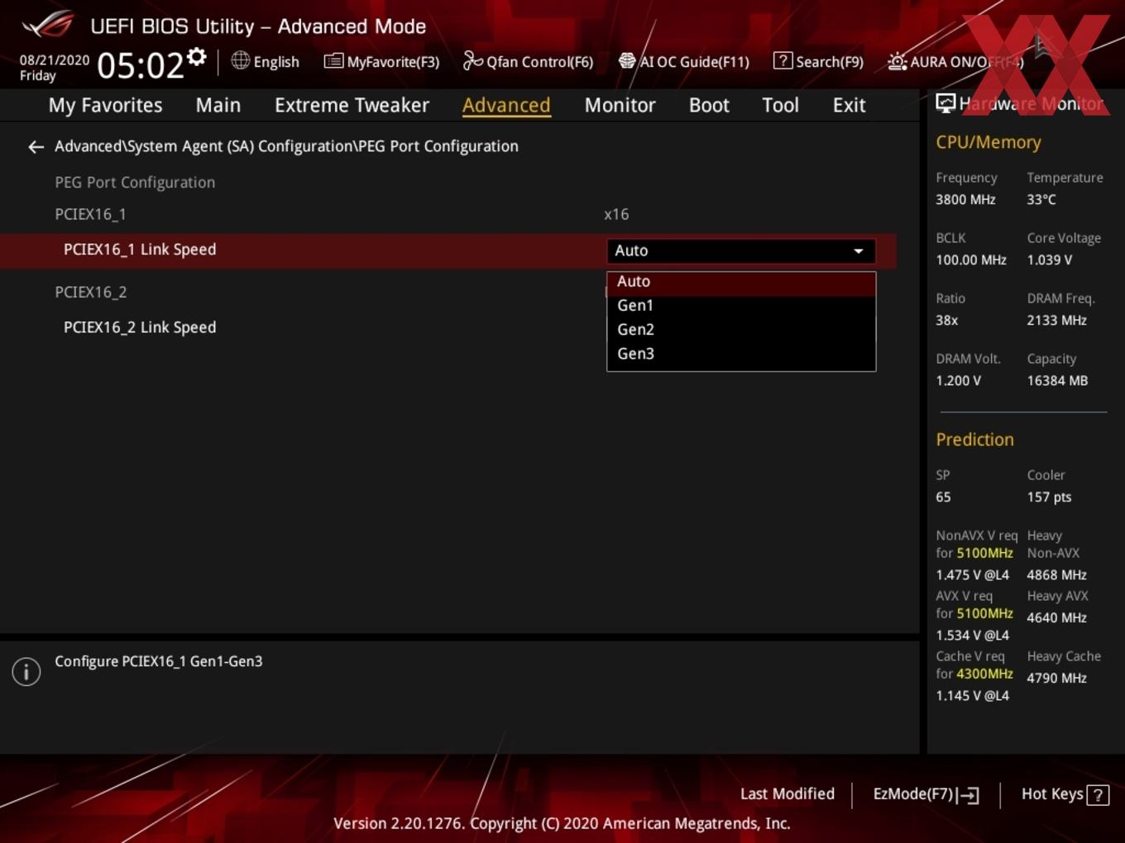Switch to the Main tab

[x=218, y=105]
